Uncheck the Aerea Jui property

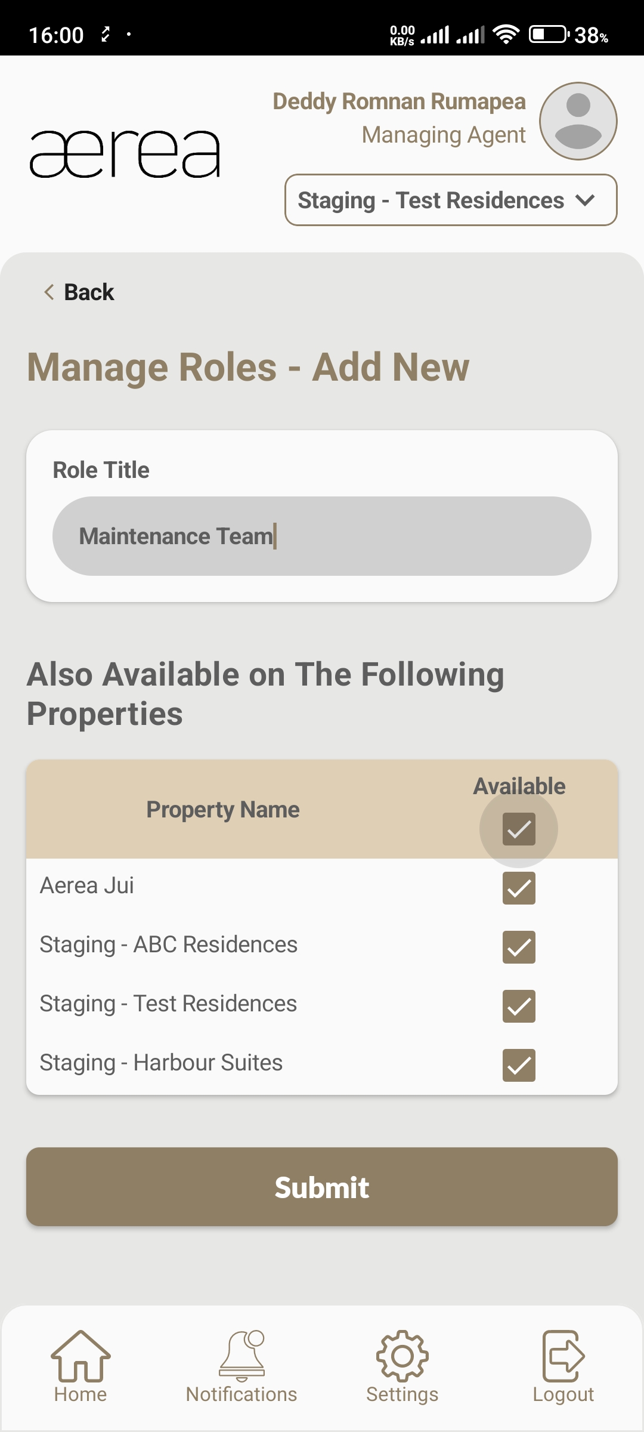point(519,888)
